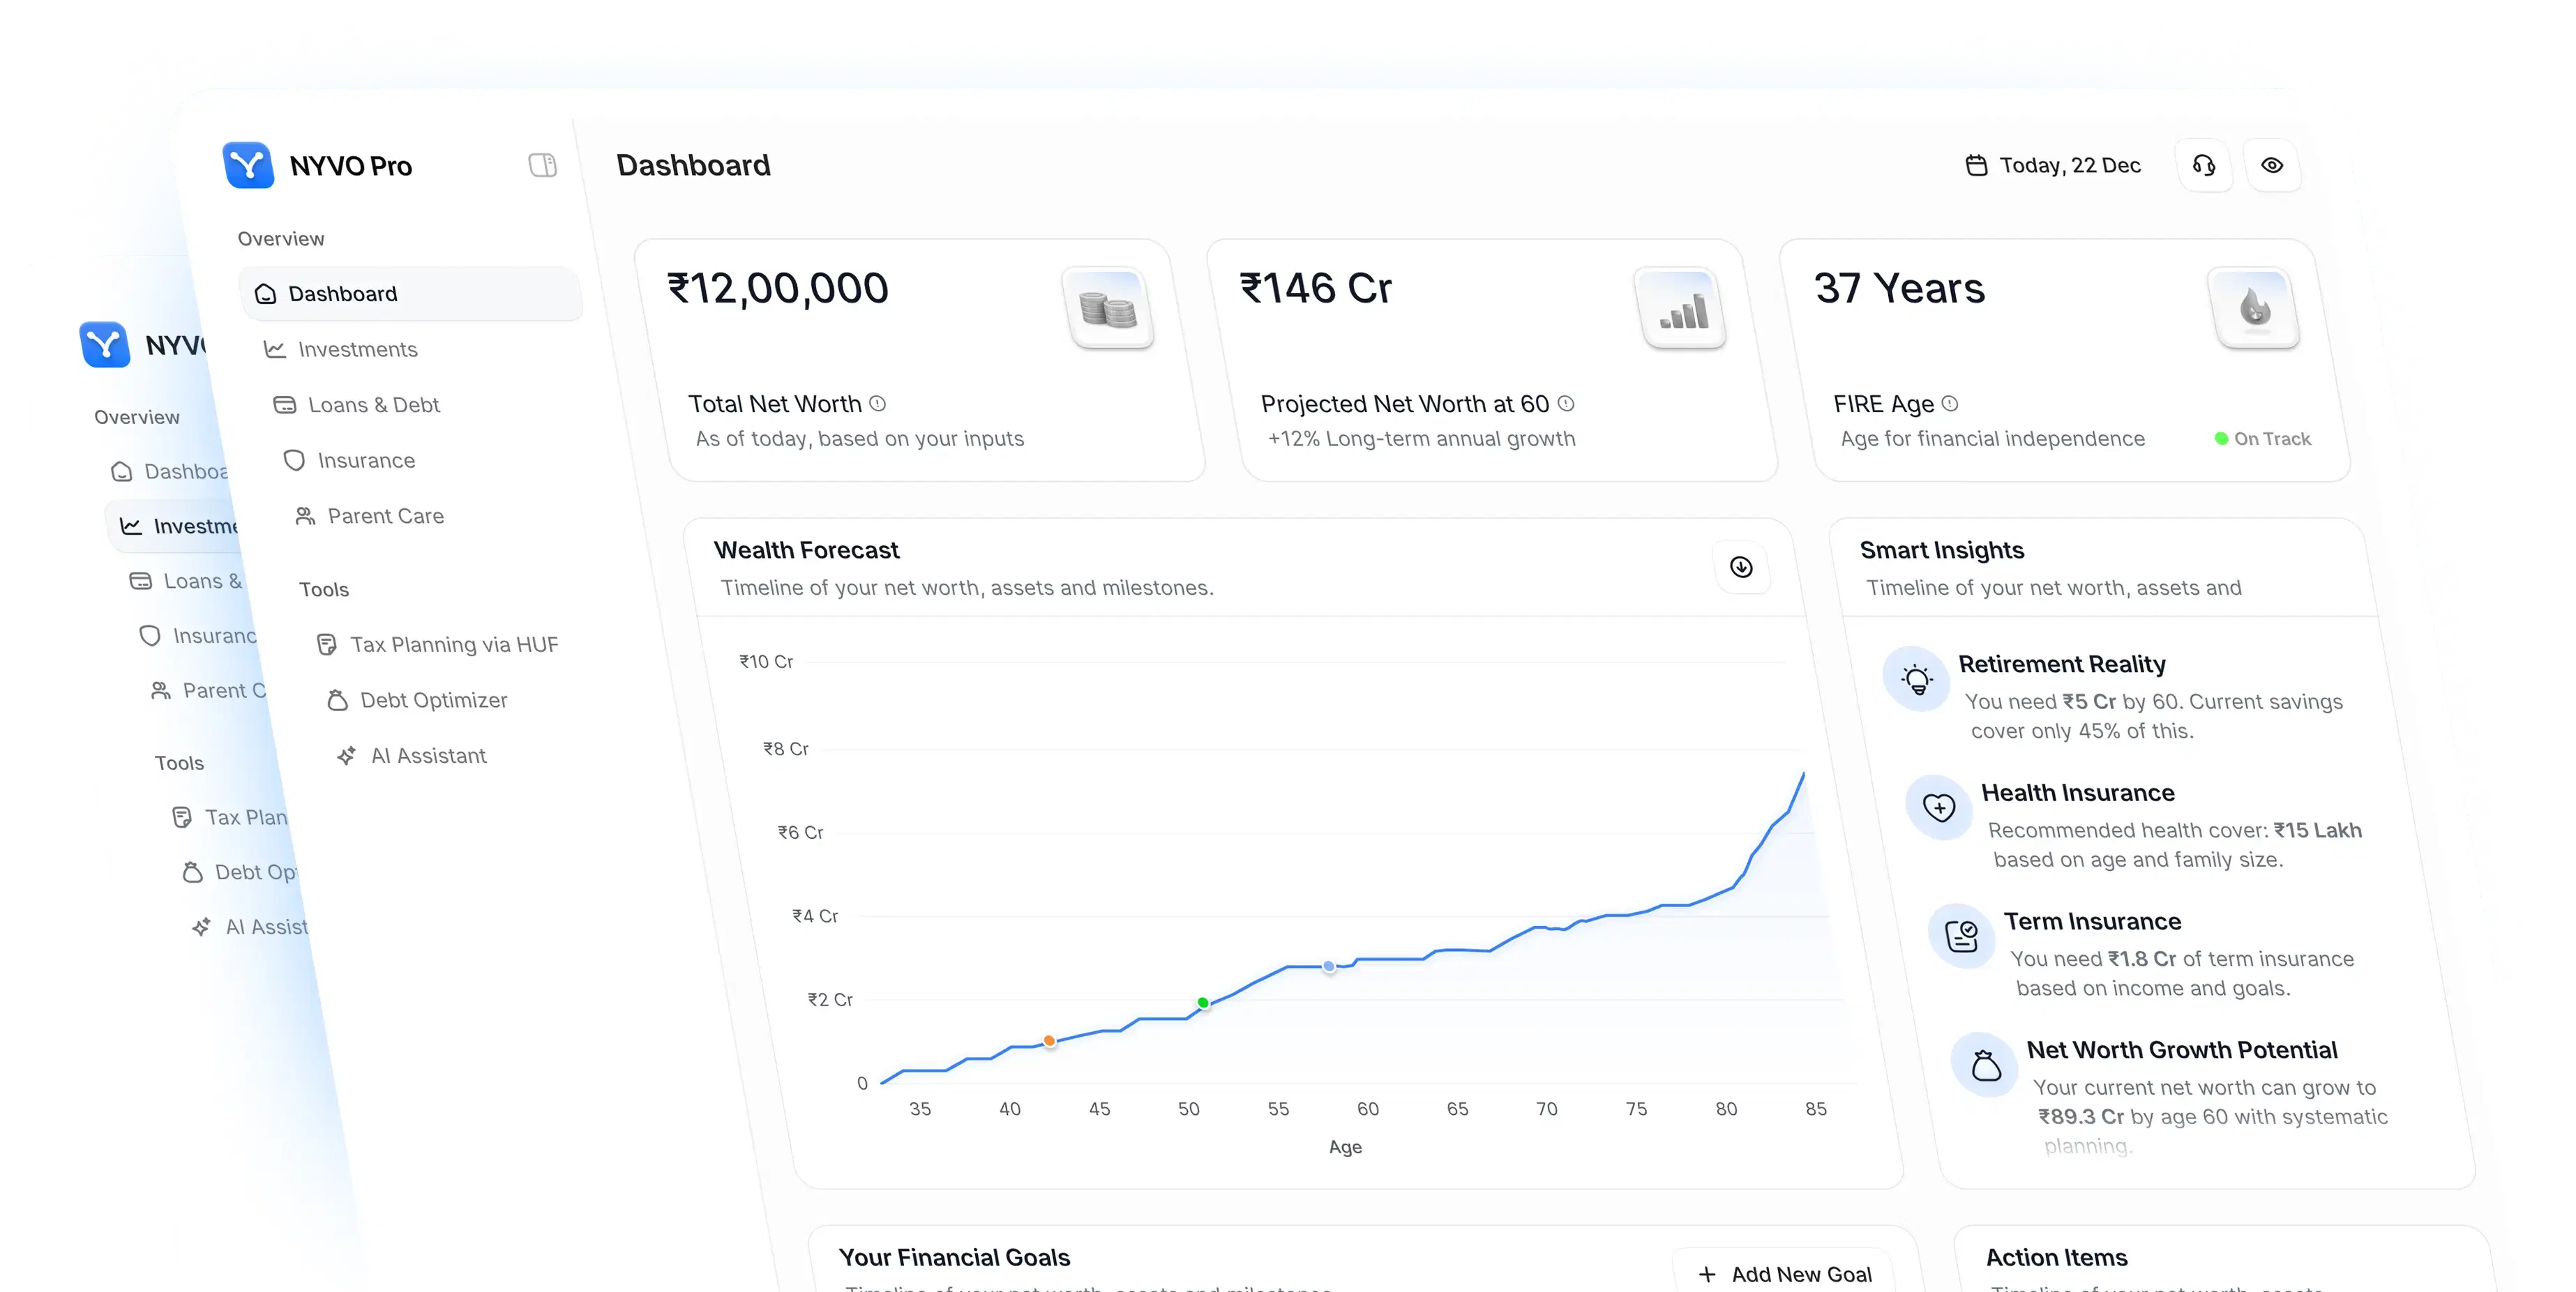Click the flame icon on the FIRE Age card
This screenshot has height=1292, width=2576.
coord(2256,307)
